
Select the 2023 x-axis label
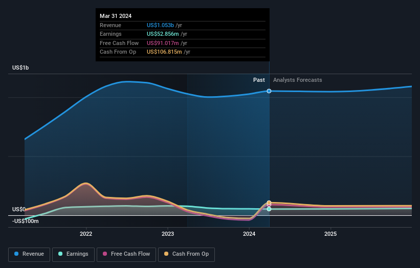pos(168,234)
